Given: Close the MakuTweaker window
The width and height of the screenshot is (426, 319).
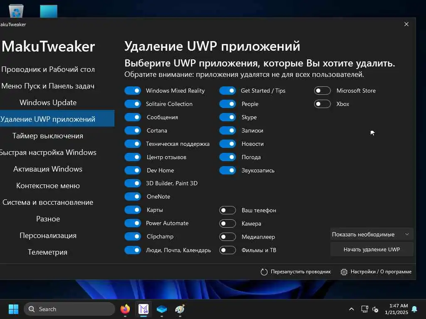Looking at the screenshot, I should point(406,24).
